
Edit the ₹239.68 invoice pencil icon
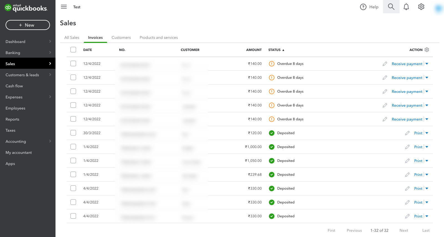pyautogui.click(x=407, y=175)
